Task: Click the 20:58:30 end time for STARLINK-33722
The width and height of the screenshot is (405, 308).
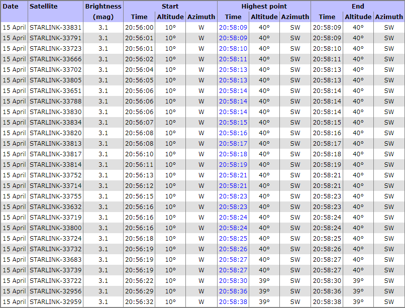Action: pyautogui.click(x=327, y=281)
